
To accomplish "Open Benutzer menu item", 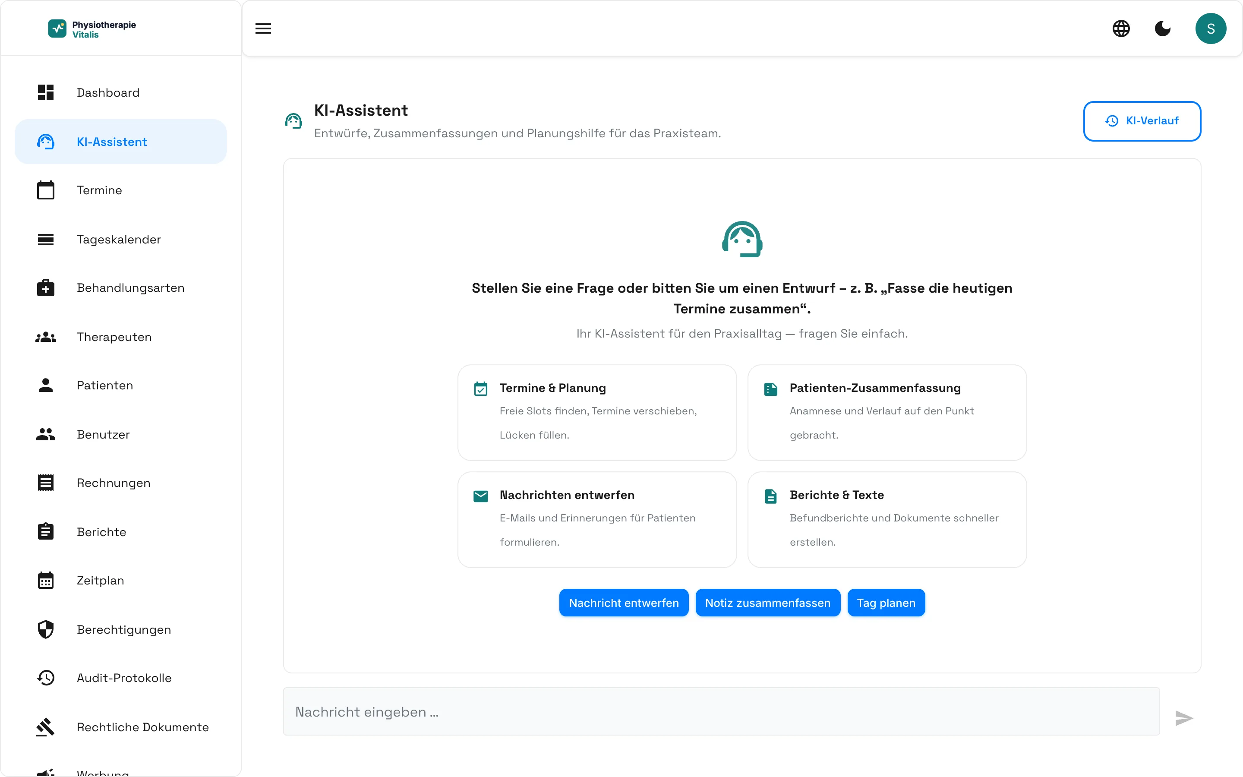I will tap(121, 435).
